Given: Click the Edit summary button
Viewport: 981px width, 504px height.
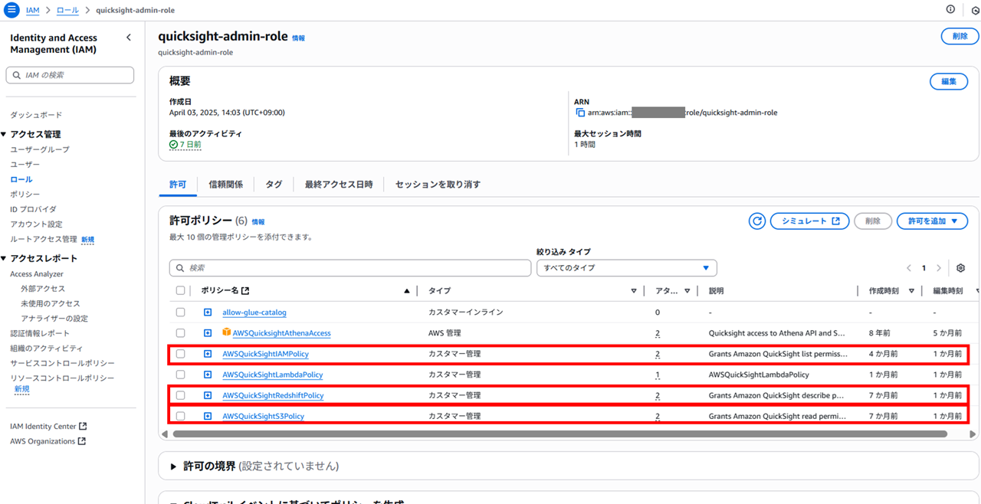Looking at the screenshot, I should click(x=949, y=81).
